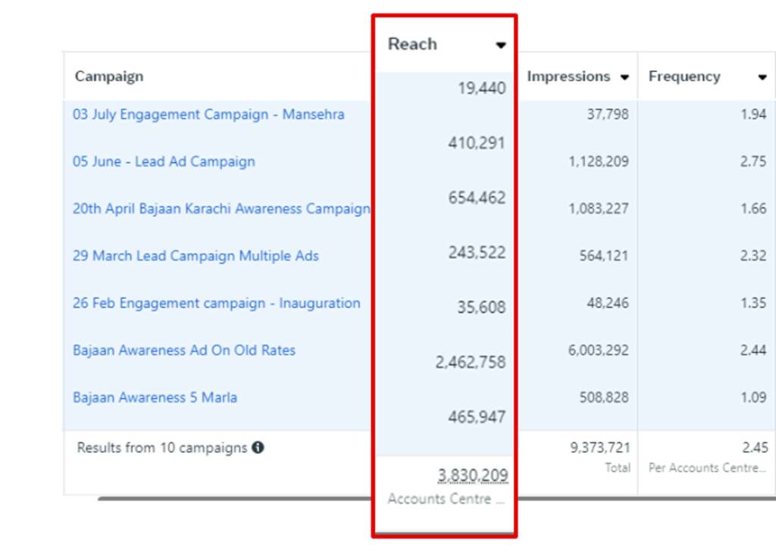Open the Reach column dropdown arrow

500,45
